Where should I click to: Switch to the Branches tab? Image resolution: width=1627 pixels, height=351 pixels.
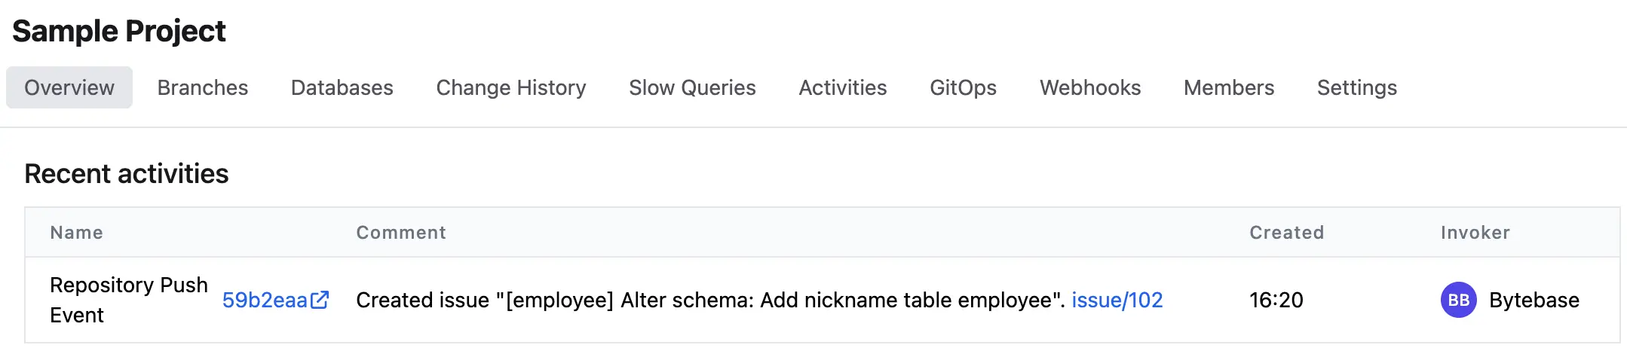(203, 87)
